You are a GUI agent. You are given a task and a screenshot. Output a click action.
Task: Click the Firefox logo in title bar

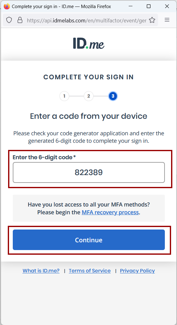tap(7, 7)
